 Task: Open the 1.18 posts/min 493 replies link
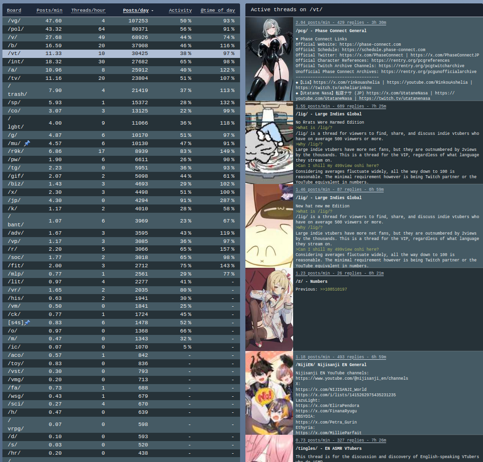(x=341, y=357)
